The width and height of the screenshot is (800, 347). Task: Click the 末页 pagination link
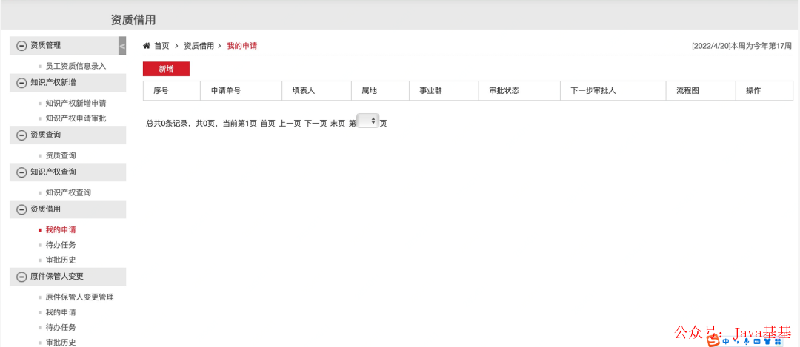click(x=338, y=124)
